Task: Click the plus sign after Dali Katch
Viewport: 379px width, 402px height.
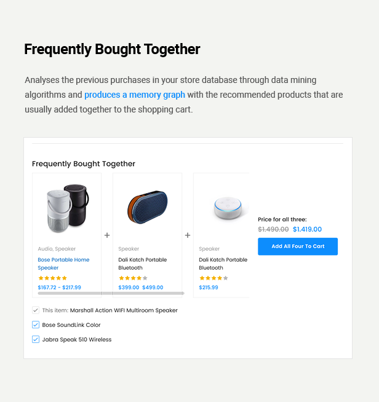Action: click(188, 235)
